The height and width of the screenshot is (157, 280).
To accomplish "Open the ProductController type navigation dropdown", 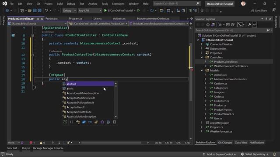I will [98, 24].
